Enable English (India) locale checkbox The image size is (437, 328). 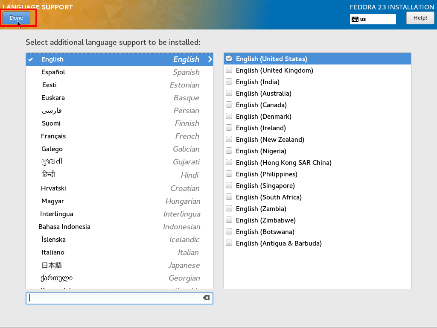click(x=229, y=82)
